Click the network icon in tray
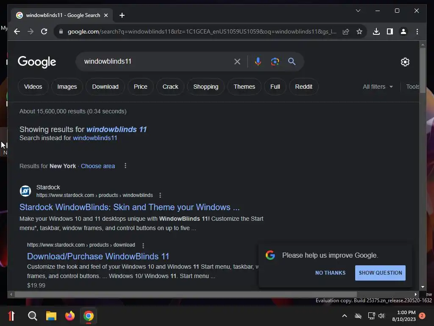The image size is (434, 326). [371, 316]
